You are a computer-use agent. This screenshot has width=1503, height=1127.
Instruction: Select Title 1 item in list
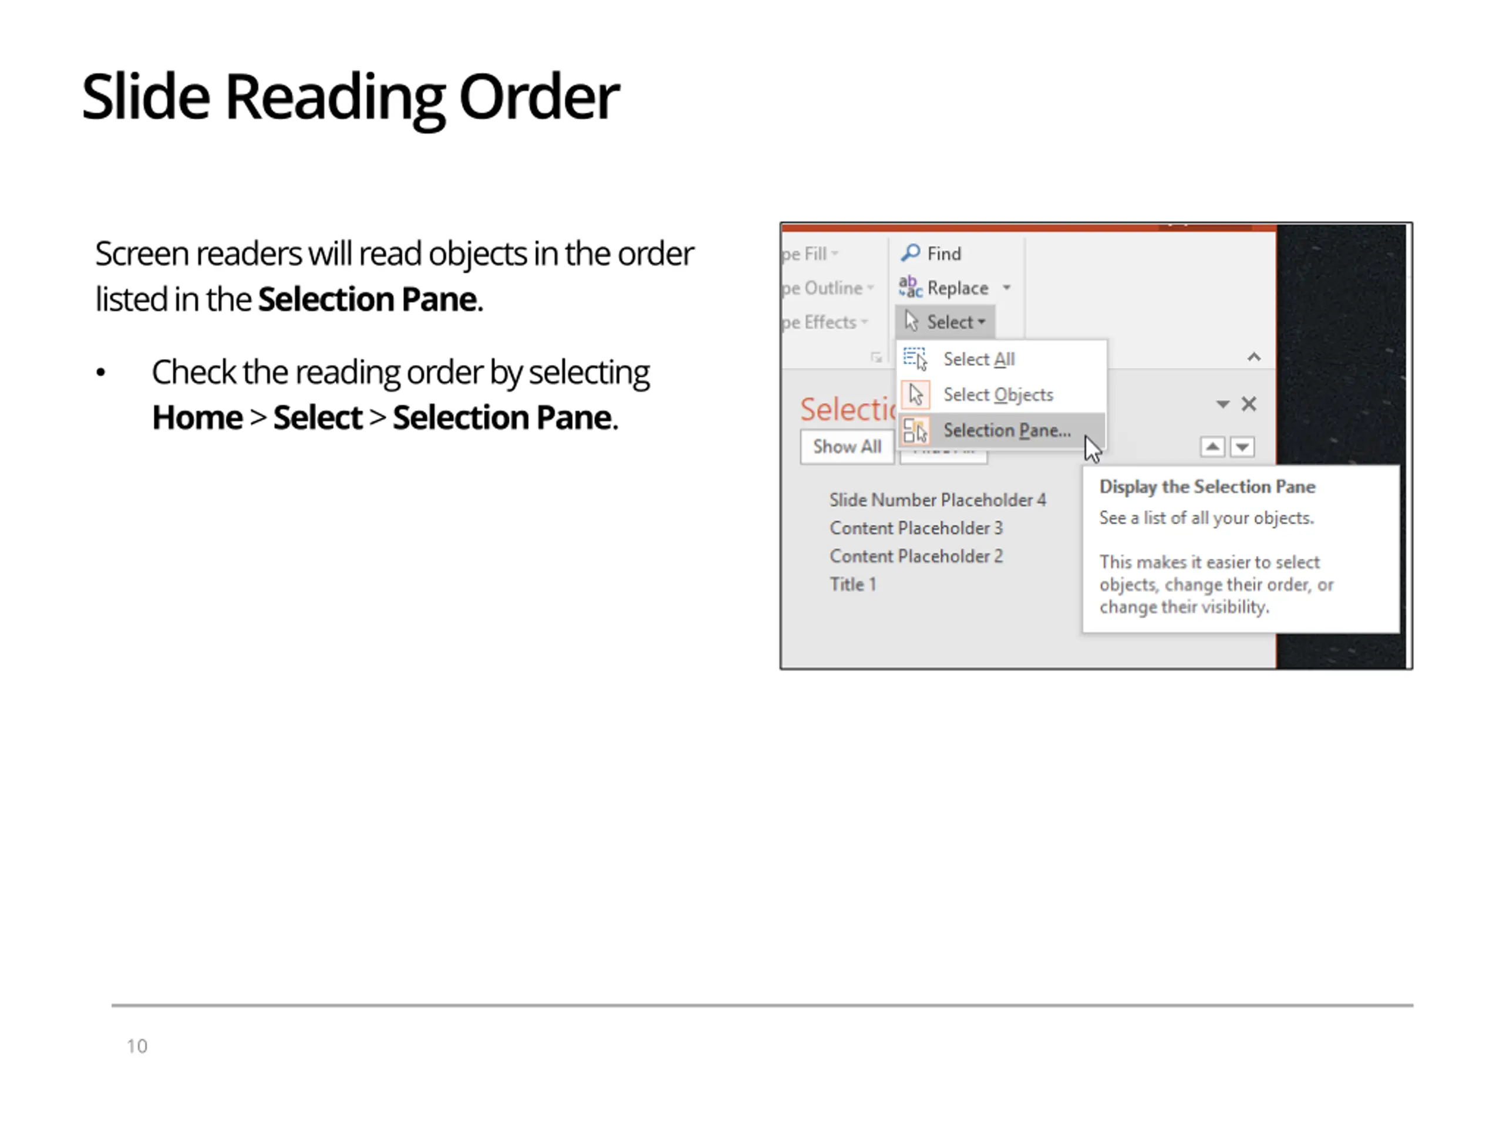[x=852, y=584]
